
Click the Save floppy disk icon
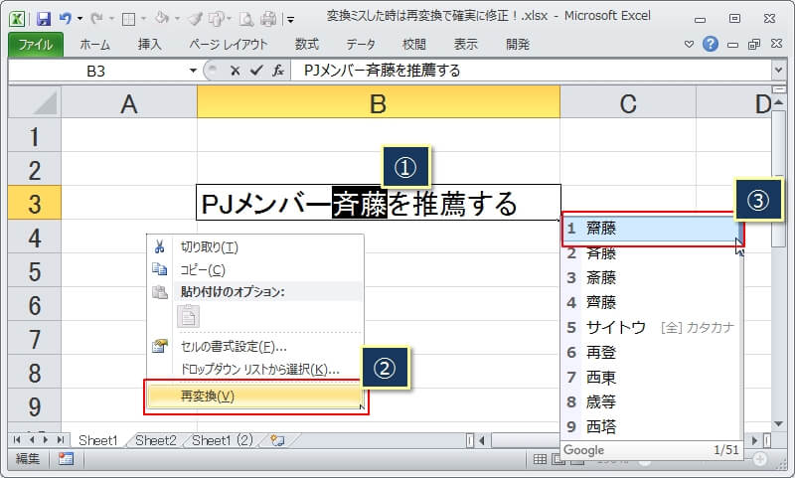coord(44,19)
